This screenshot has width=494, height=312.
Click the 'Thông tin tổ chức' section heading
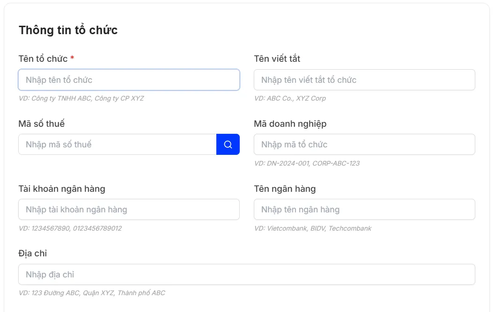(68, 30)
